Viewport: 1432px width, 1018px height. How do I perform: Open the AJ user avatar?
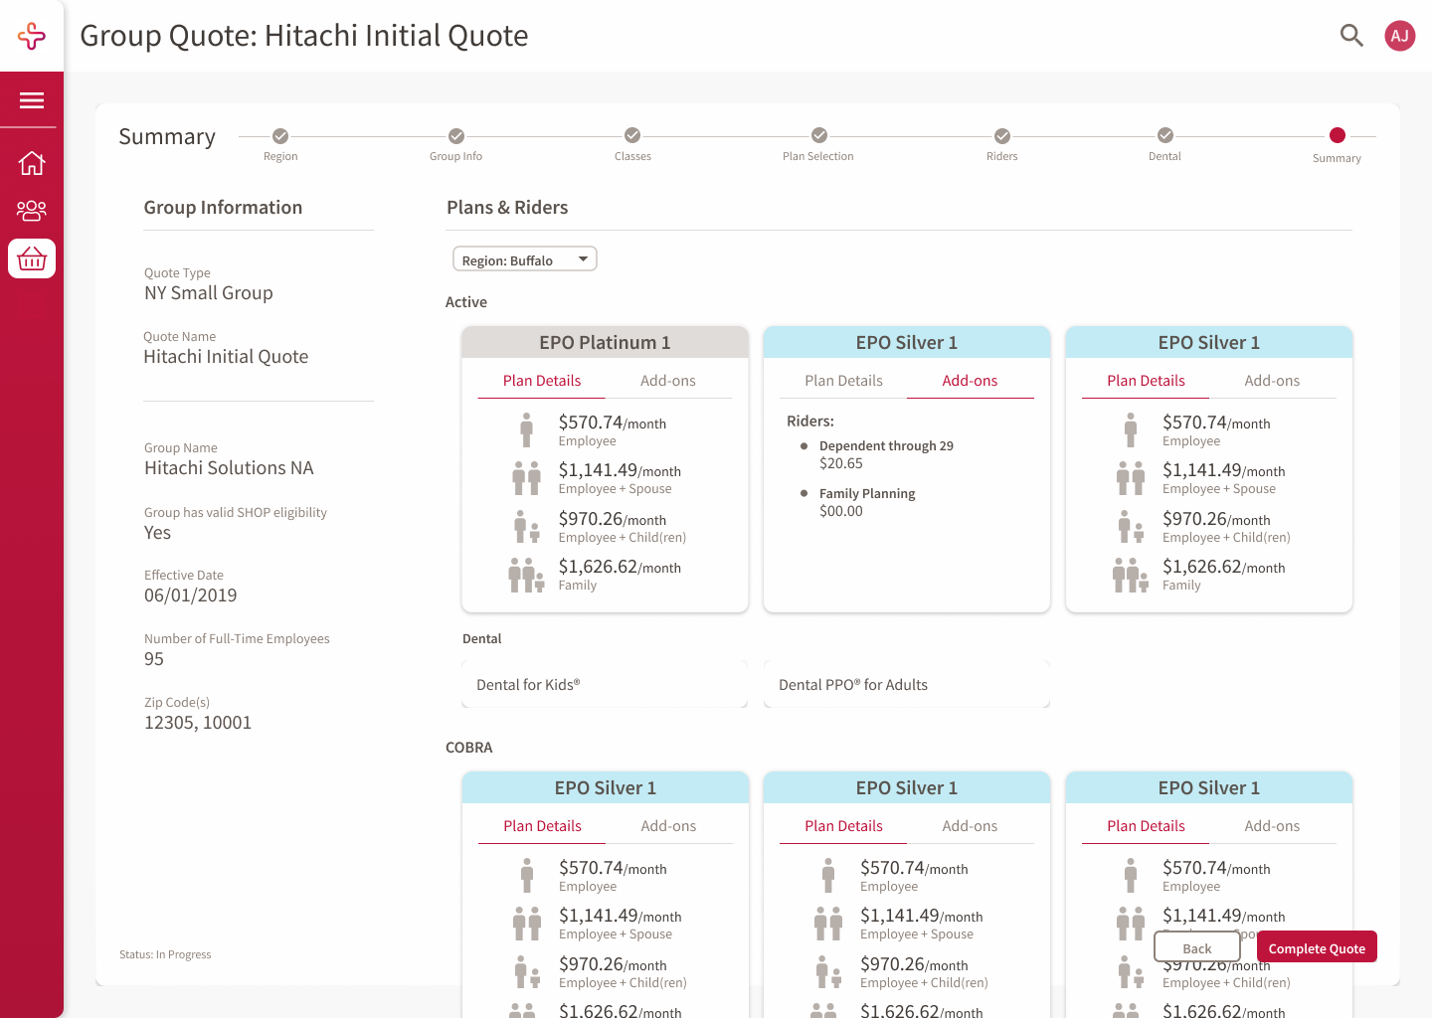click(1400, 36)
